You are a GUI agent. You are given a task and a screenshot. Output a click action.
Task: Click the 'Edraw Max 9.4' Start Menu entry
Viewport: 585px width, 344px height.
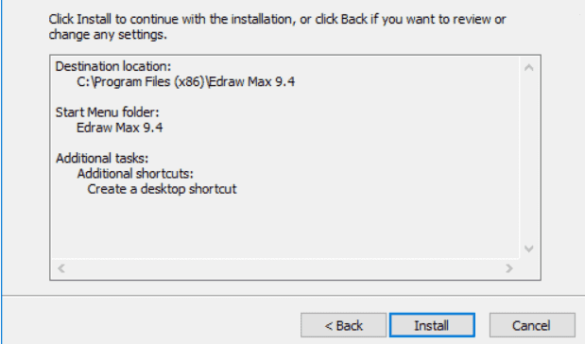point(119,128)
